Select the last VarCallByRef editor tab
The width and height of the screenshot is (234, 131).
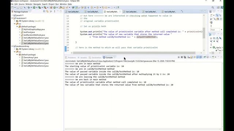[169, 12]
